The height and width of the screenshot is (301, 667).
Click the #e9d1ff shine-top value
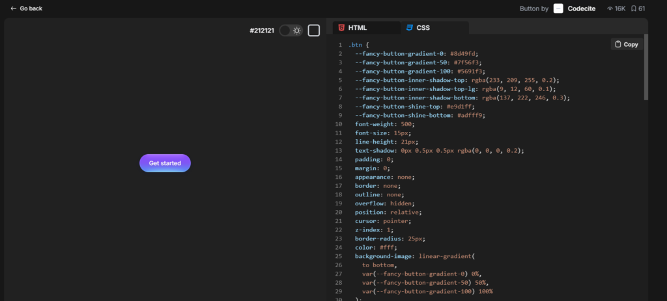coord(461,107)
